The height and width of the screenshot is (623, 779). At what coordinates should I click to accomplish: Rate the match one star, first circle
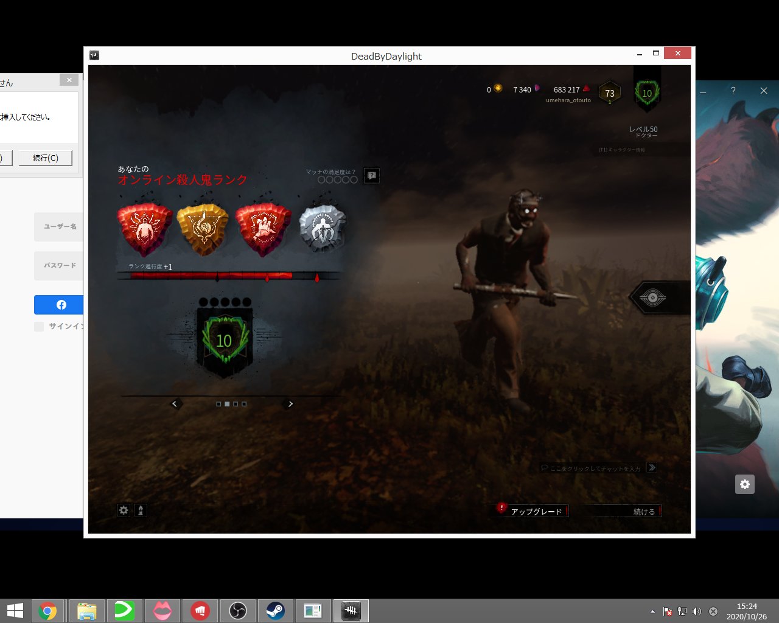click(321, 179)
